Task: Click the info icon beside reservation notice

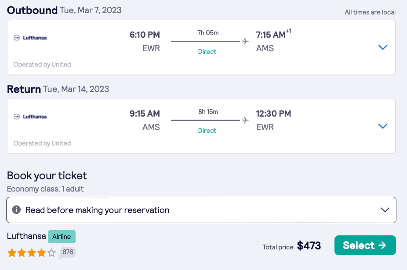Action: click(x=16, y=210)
